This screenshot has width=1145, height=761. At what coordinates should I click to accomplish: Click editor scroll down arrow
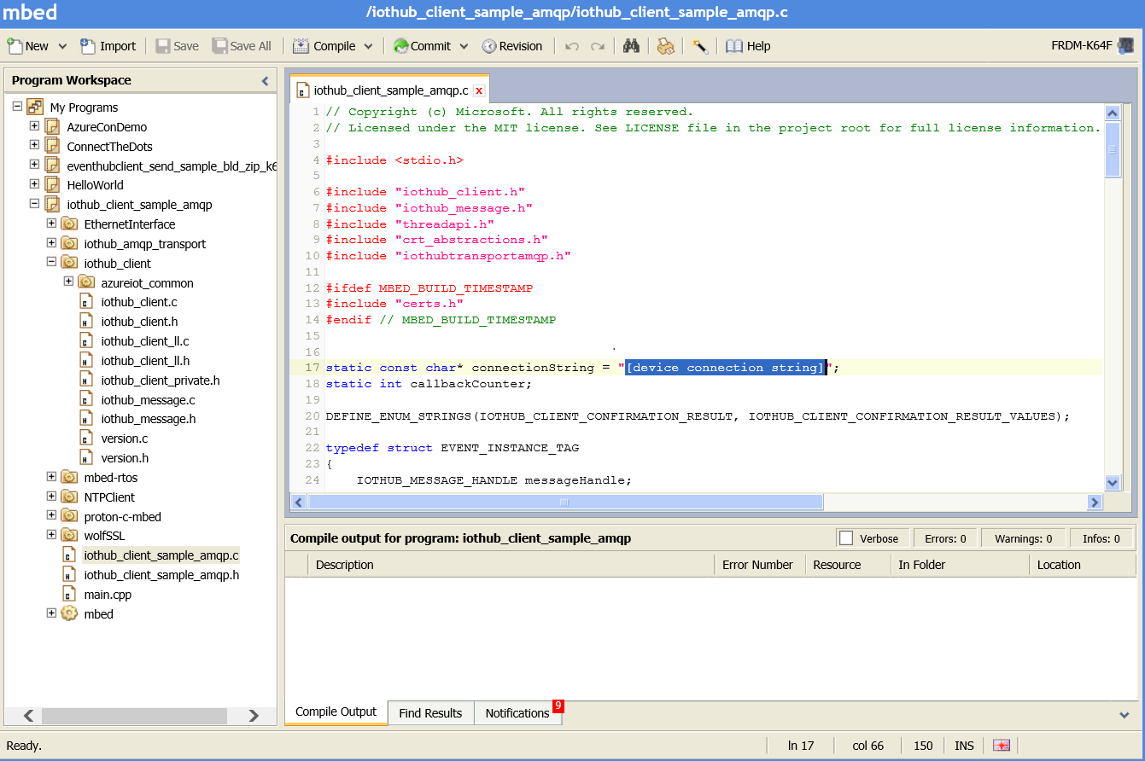point(1113,483)
